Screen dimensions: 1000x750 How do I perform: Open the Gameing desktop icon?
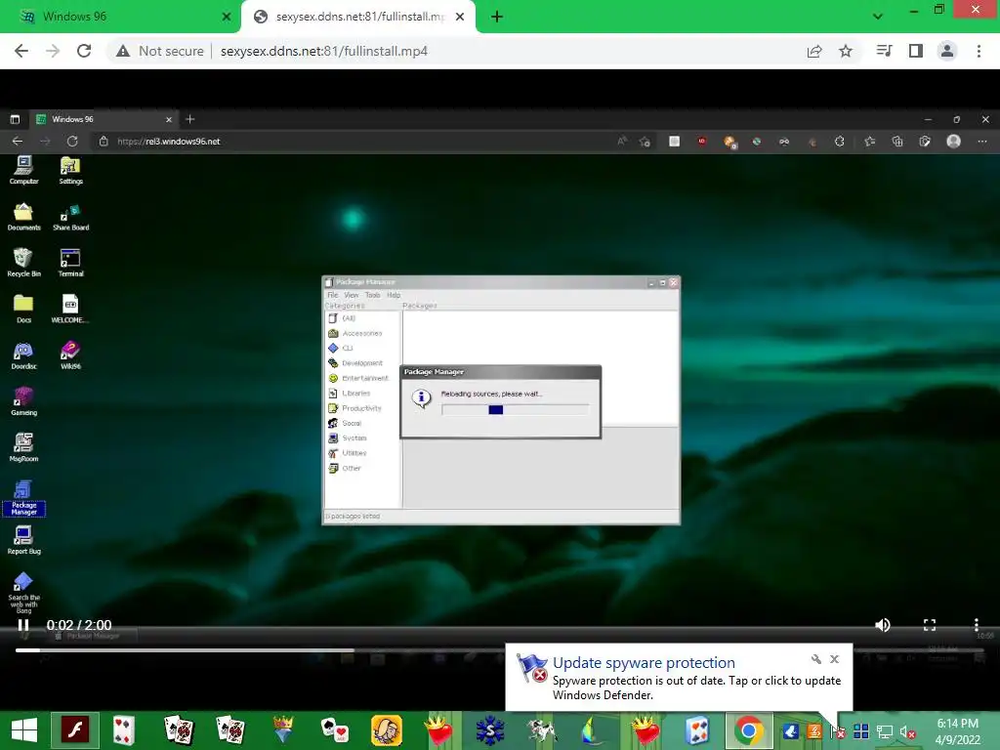pyautogui.click(x=23, y=401)
